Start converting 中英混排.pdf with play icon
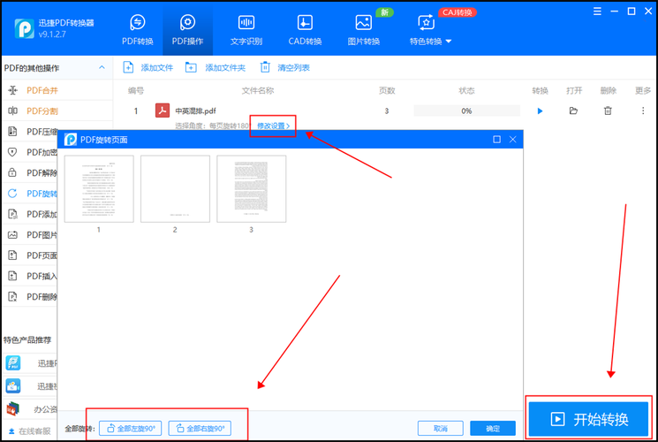658x442 pixels. click(x=541, y=111)
